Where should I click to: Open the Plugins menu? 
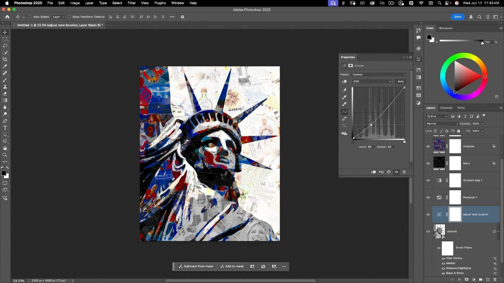tap(160, 3)
